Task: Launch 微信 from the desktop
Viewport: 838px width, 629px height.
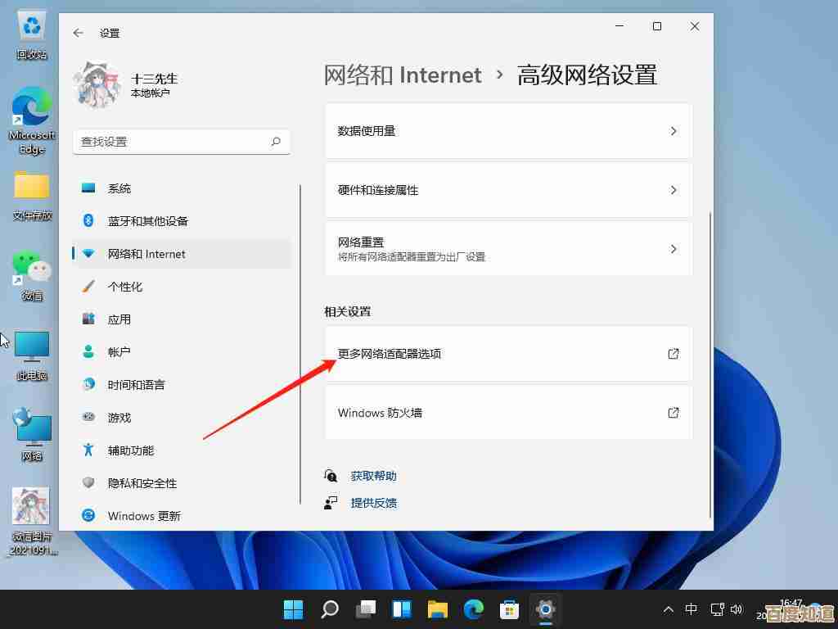Action: (31, 270)
